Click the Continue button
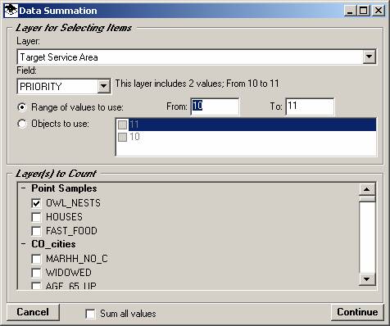 tap(357, 312)
